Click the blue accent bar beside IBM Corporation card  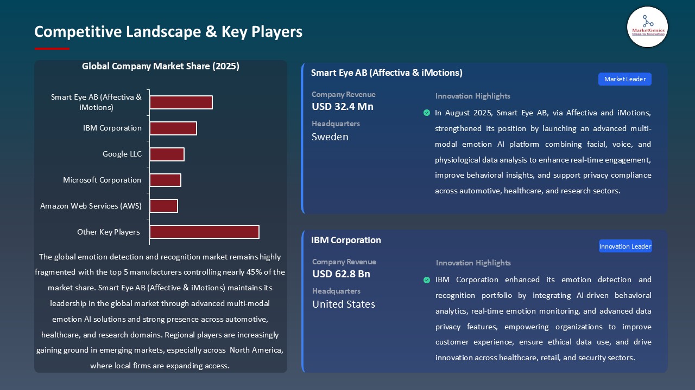click(x=303, y=301)
